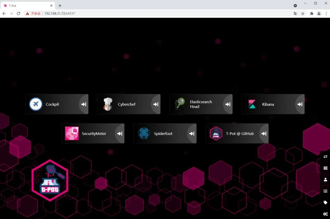
Task: Click the Cockpit airplane icon
Action: pos(35,104)
